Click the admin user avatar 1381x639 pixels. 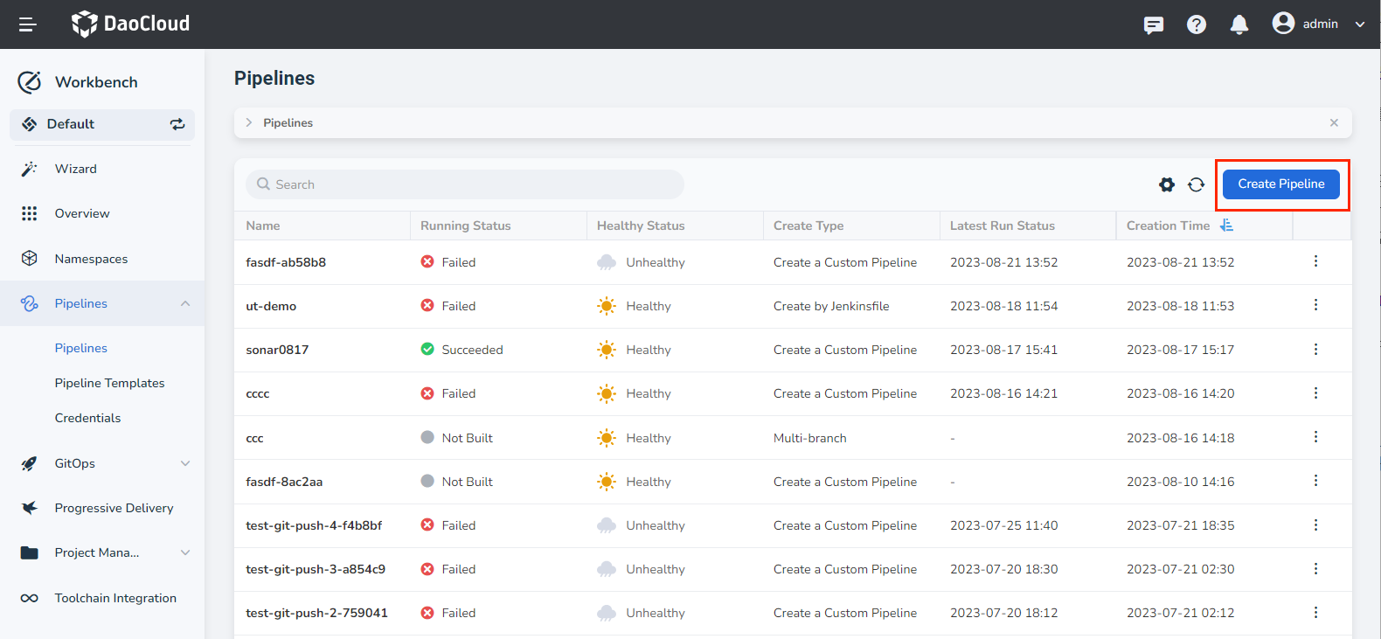pos(1283,23)
